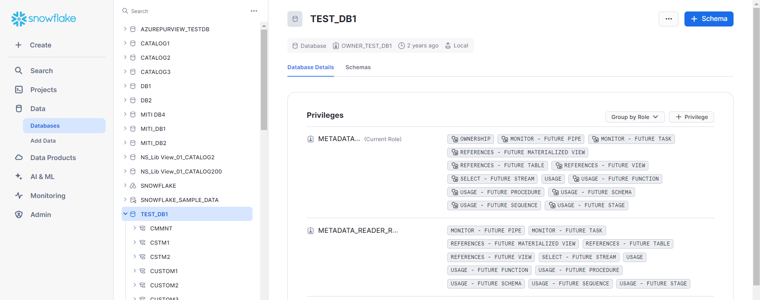
Task: Click the TEST_DB1 header database icon
Action: point(295,19)
